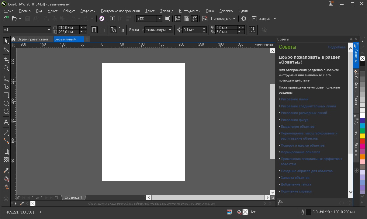The image size is (367, 219).
Task: Open the Рисование линий hint link
Action: pos(294,99)
